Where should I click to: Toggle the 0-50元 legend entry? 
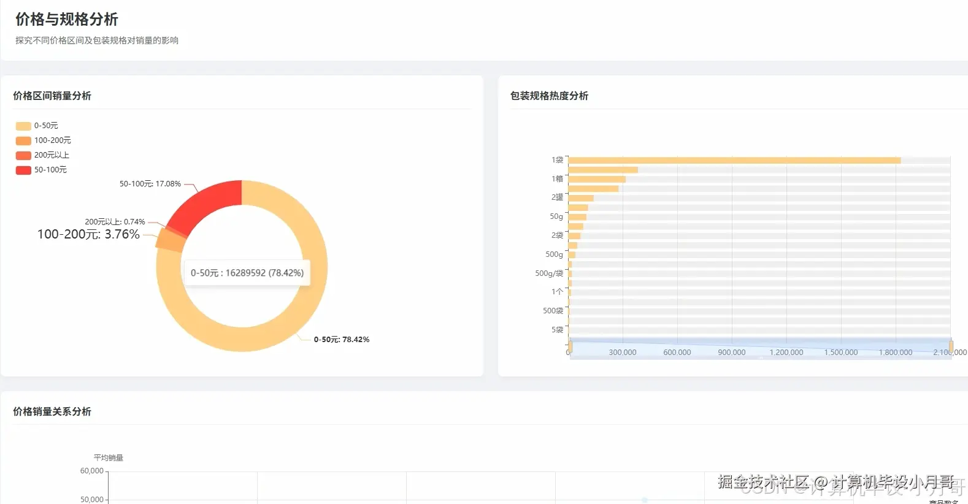pos(37,126)
